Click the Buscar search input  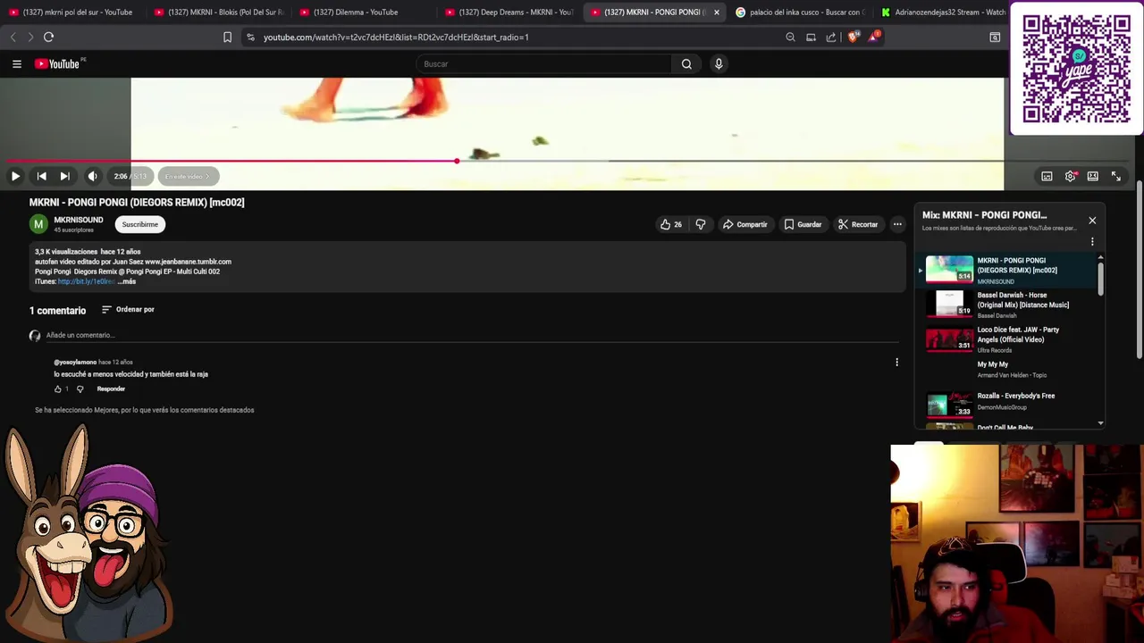coord(544,64)
